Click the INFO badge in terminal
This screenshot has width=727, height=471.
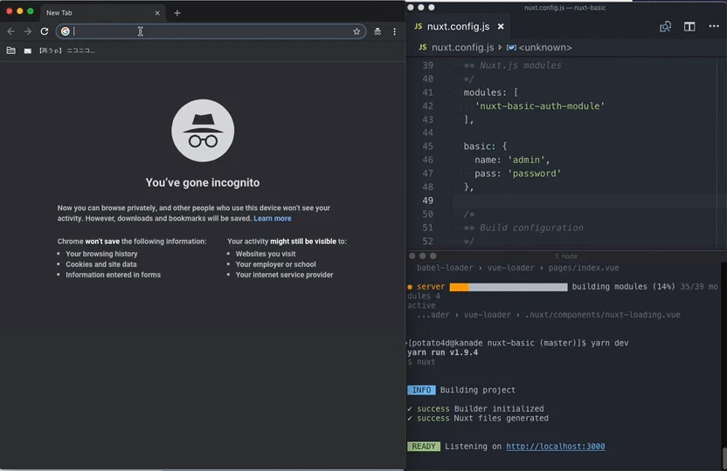[x=421, y=390]
